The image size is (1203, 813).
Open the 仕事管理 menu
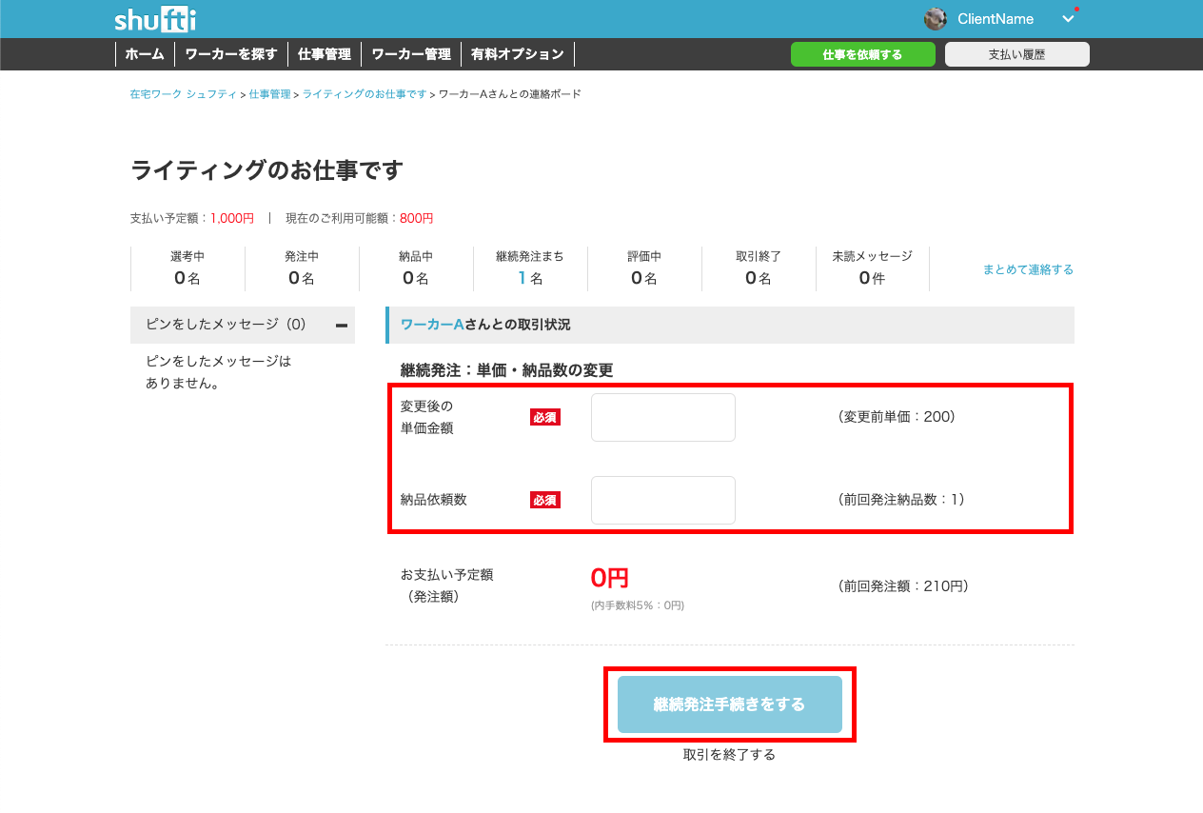click(x=325, y=54)
